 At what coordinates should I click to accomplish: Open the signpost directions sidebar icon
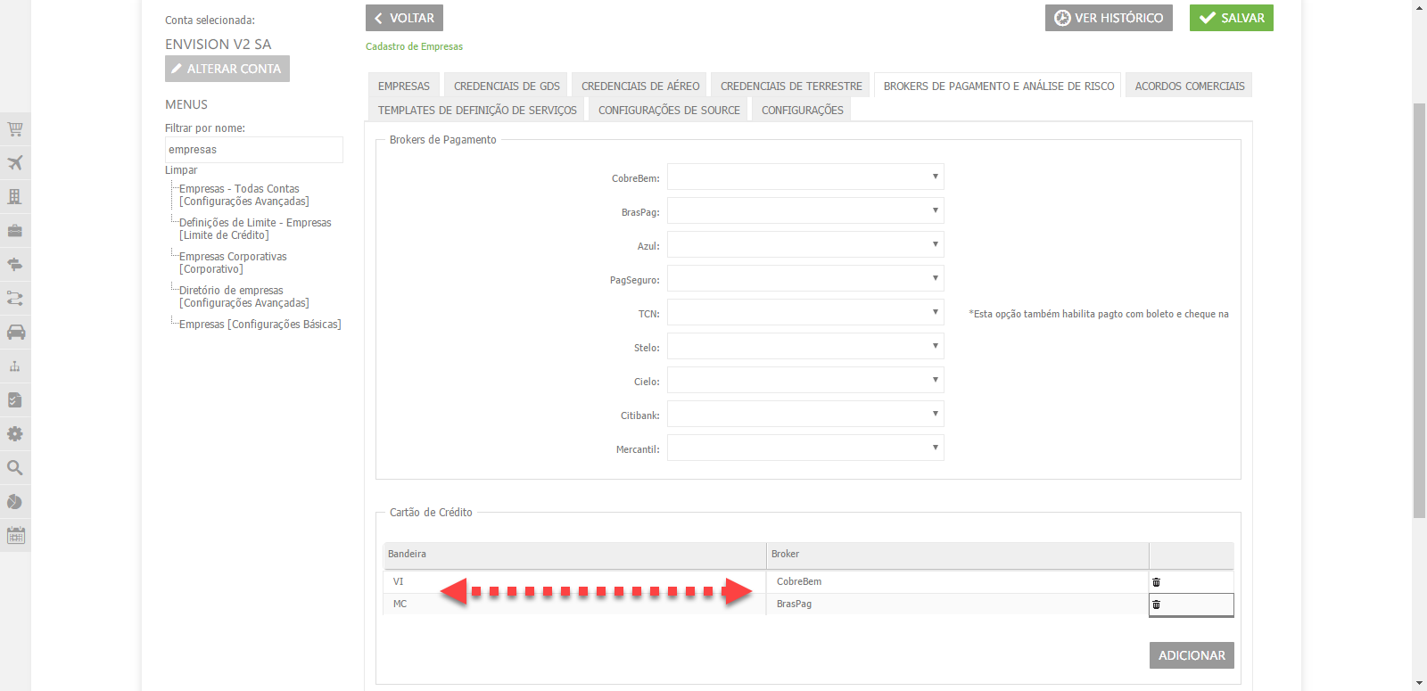click(x=15, y=265)
